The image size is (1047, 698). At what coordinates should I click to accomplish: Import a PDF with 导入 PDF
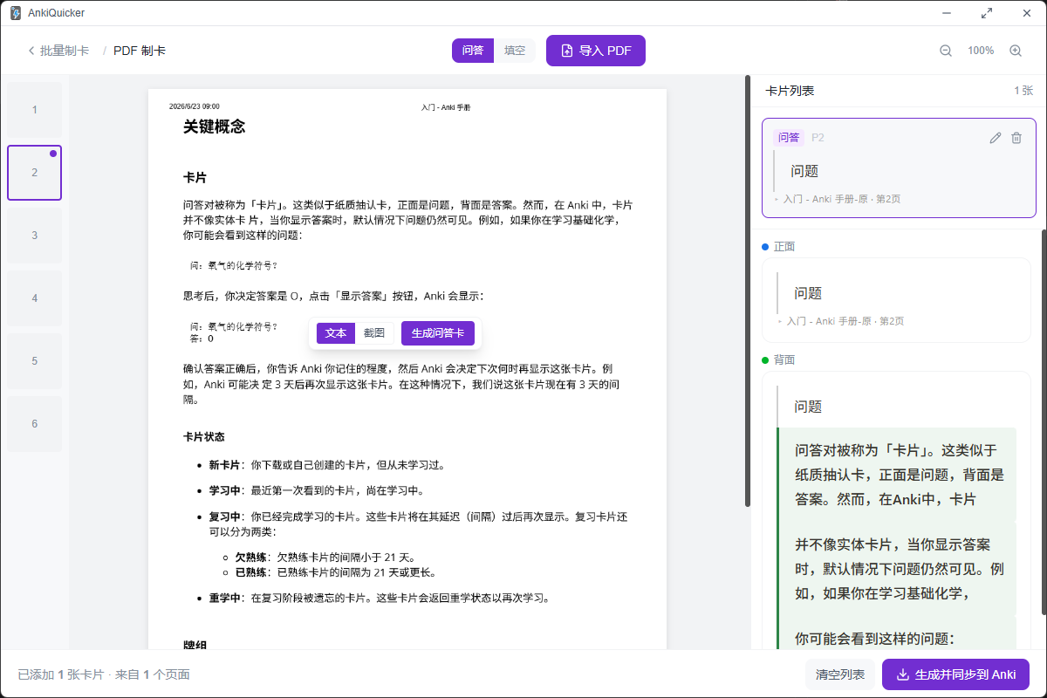coord(596,51)
